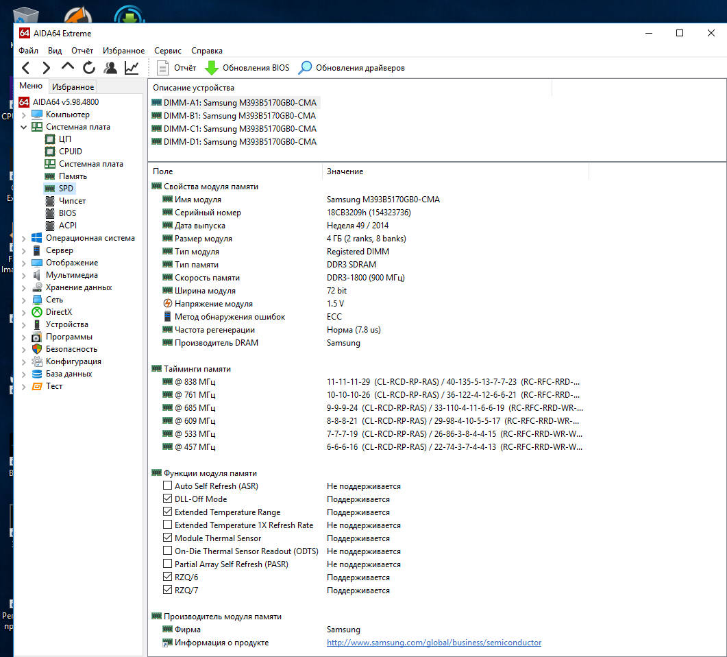Click the up-level arrow toolbar icon
This screenshot has width=727, height=657.
click(68, 67)
